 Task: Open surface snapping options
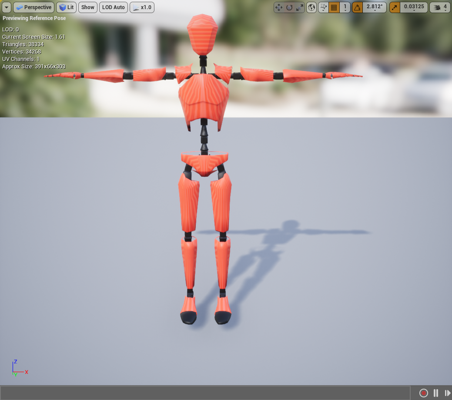pos(323,7)
